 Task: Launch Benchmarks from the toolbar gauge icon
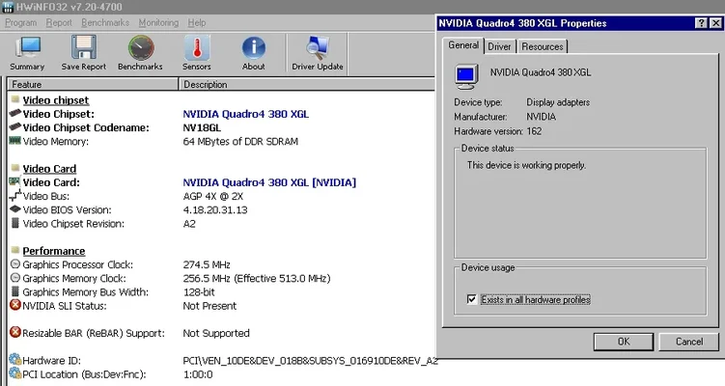[141, 48]
